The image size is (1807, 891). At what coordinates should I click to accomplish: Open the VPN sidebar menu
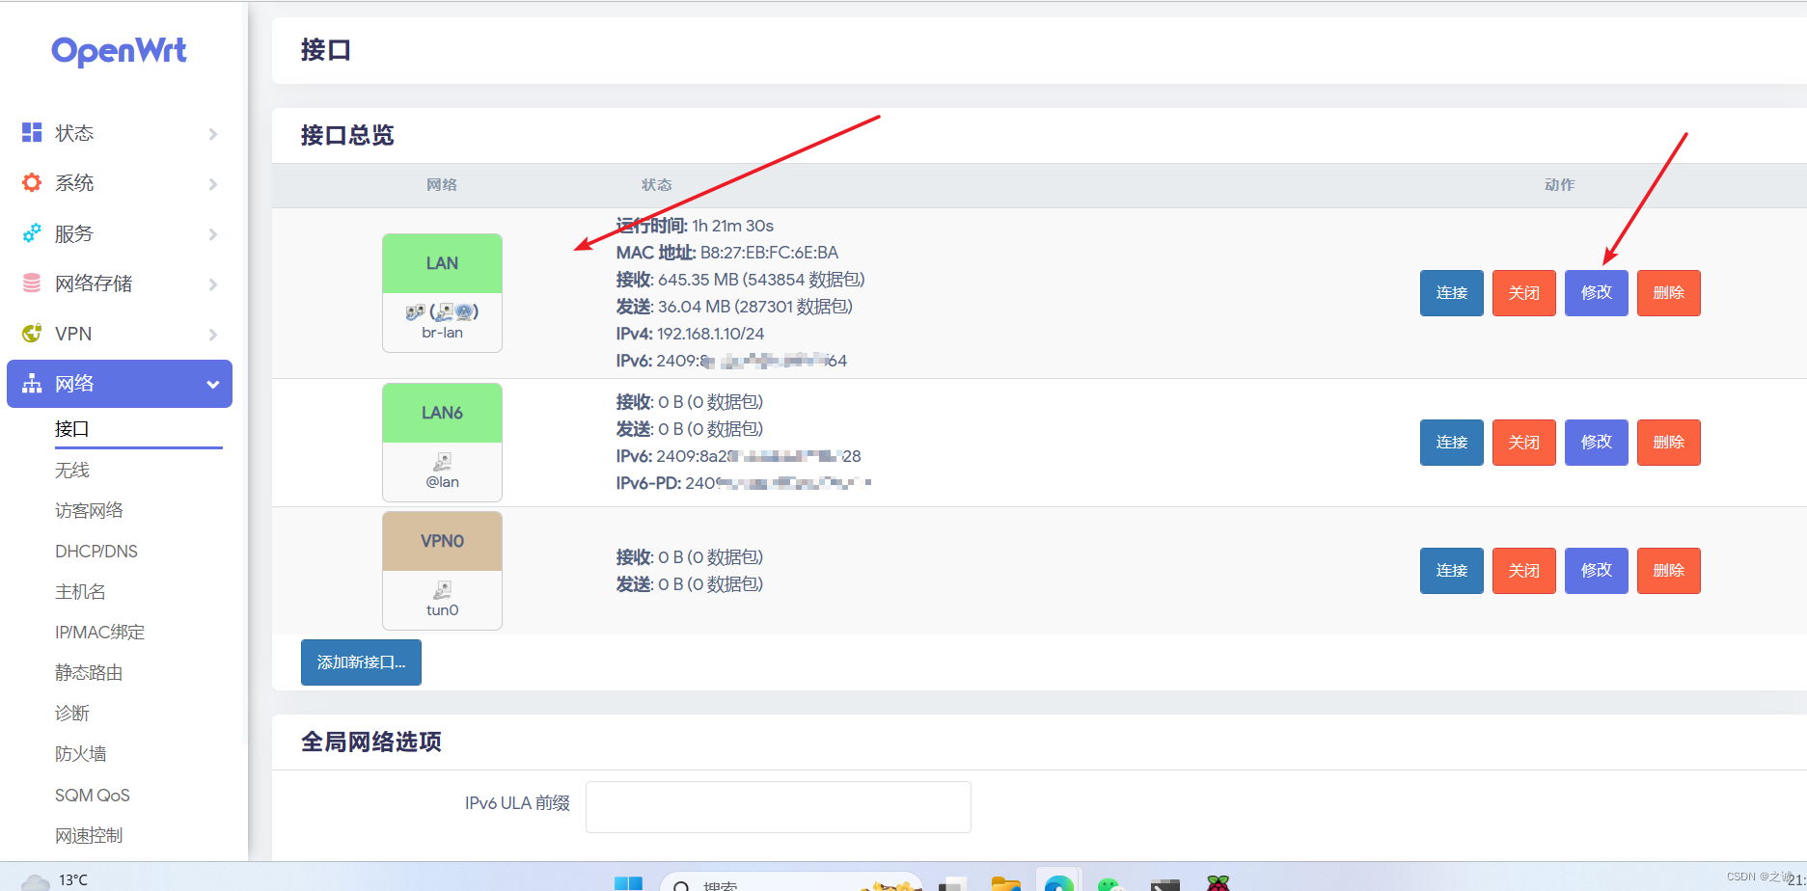click(x=120, y=334)
